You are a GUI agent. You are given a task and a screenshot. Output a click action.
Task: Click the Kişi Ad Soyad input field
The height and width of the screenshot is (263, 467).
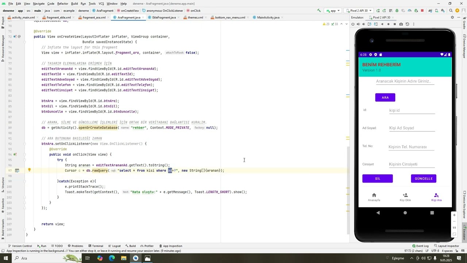(x=412, y=128)
